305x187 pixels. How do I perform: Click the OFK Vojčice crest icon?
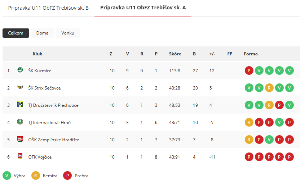tap(20, 156)
